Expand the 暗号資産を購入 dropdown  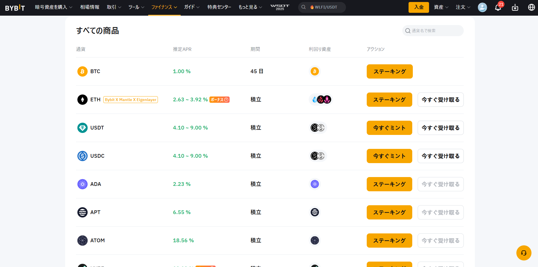pyautogui.click(x=53, y=7)
